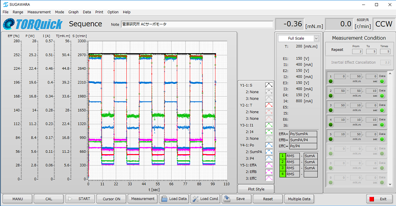
Task: Toggle the Data LED for step 5
Action: click(x=382, y=139)
